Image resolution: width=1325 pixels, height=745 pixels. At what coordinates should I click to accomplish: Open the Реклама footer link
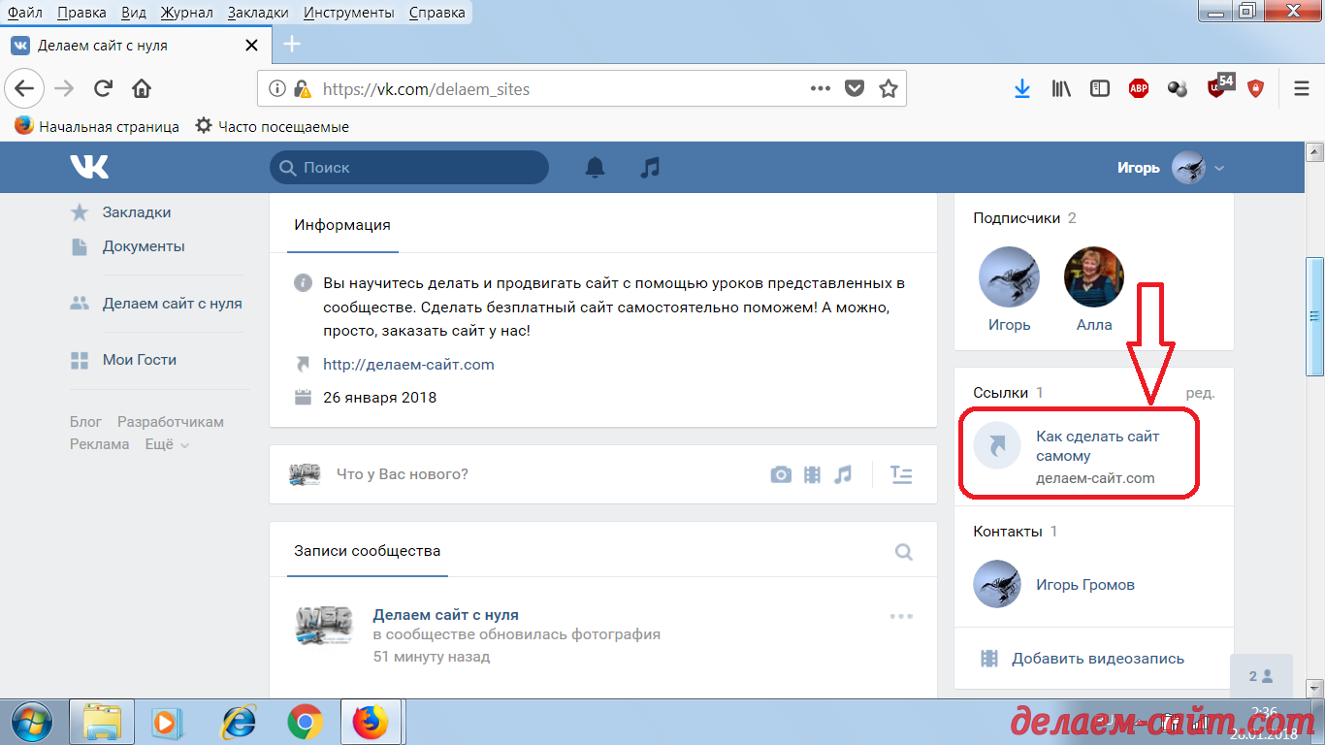pyautogui.click(x=99, y=444)
